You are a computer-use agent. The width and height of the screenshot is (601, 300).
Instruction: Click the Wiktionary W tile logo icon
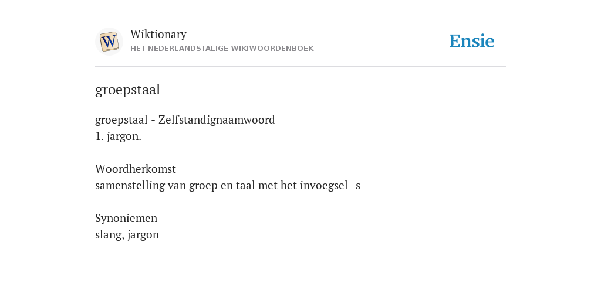[x=109, y=42]
